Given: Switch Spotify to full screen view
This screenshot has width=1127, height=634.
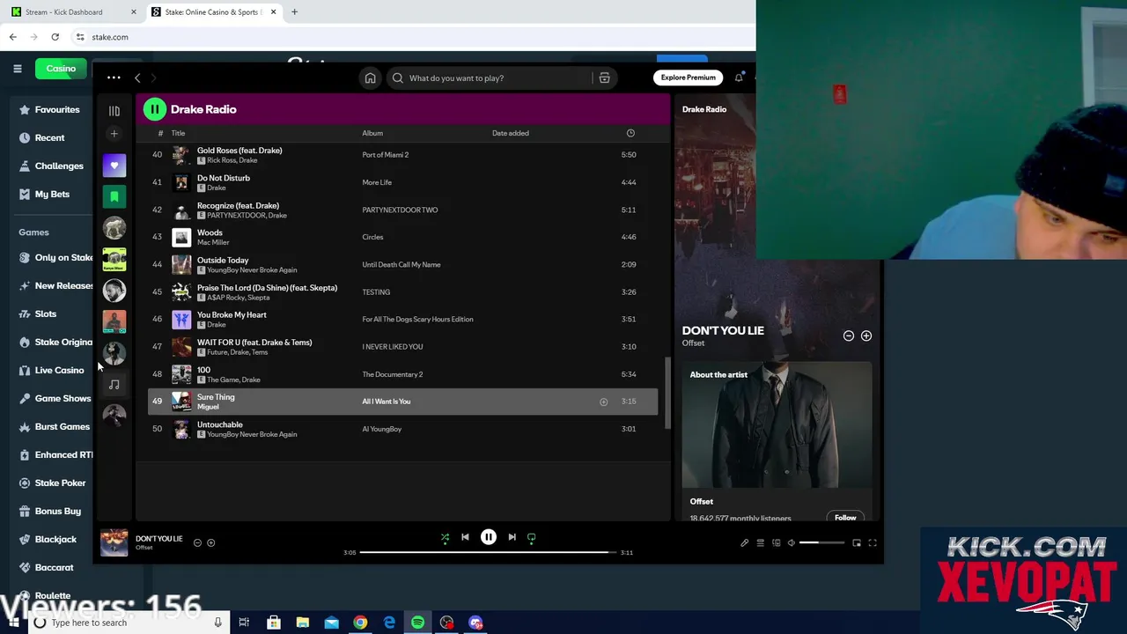Looking at the screenshot, I should pos(873,542).
